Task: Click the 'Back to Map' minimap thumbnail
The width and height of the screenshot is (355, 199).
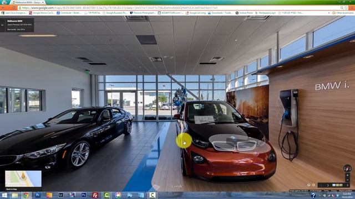Action: (x=23, y=179)
